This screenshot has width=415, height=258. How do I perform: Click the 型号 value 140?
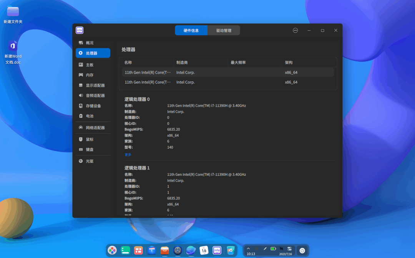coord(170,147)
